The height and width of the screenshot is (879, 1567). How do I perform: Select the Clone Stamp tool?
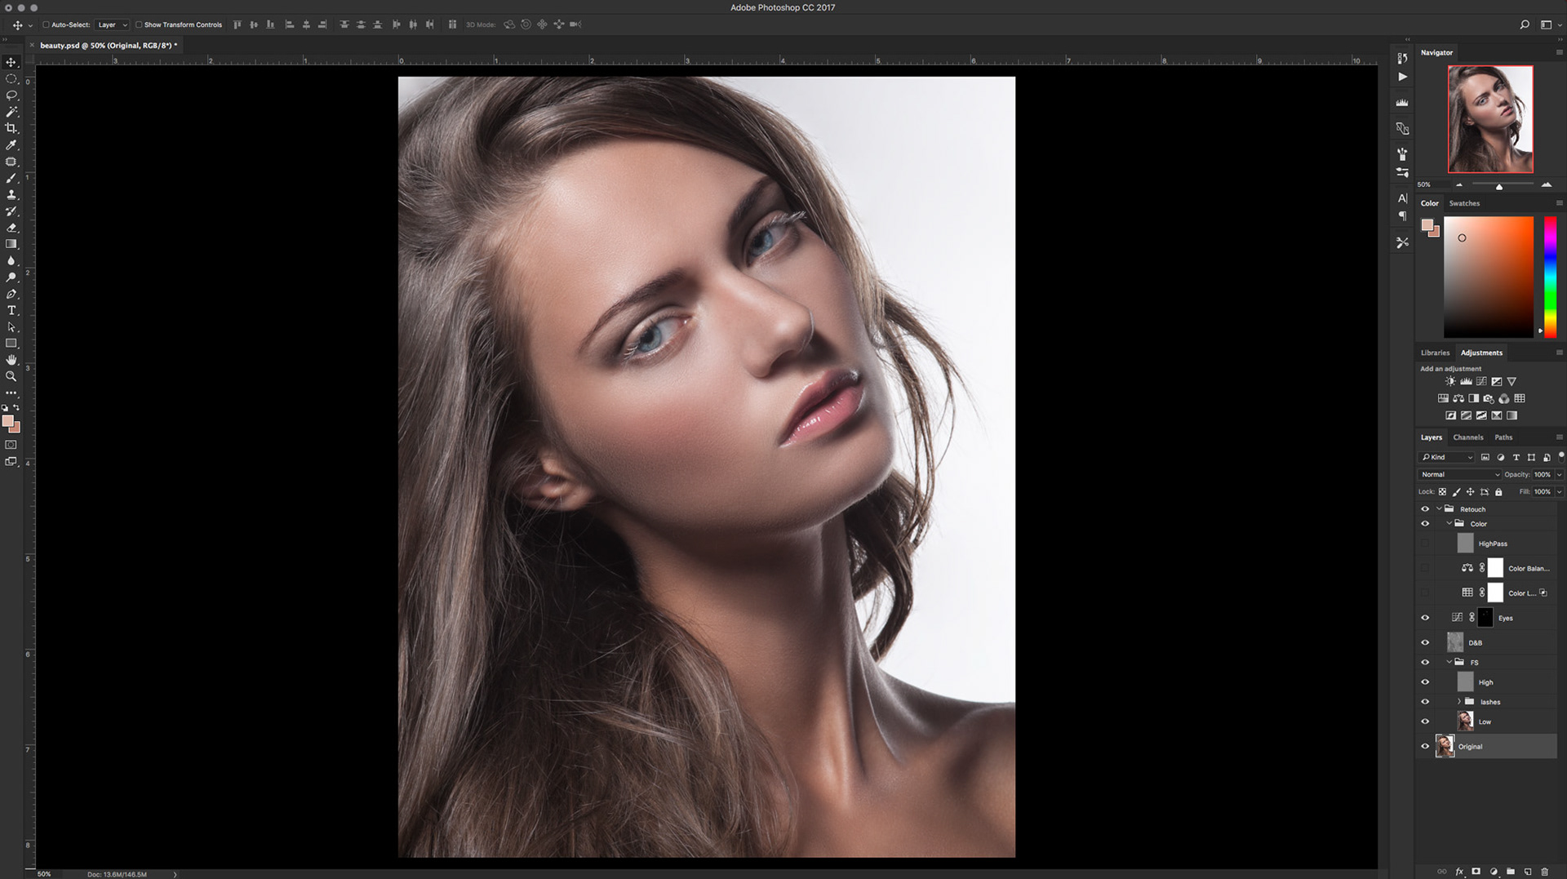[11, 194]
